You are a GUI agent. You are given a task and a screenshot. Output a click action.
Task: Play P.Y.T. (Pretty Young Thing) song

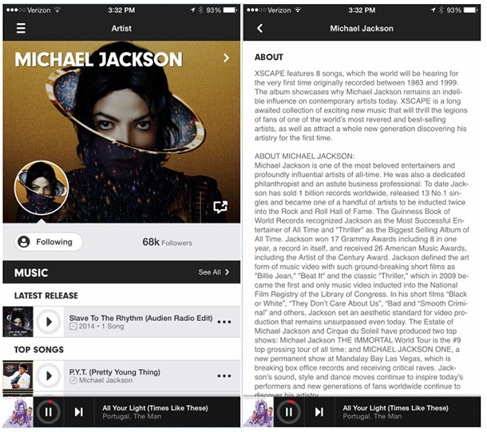49,376
